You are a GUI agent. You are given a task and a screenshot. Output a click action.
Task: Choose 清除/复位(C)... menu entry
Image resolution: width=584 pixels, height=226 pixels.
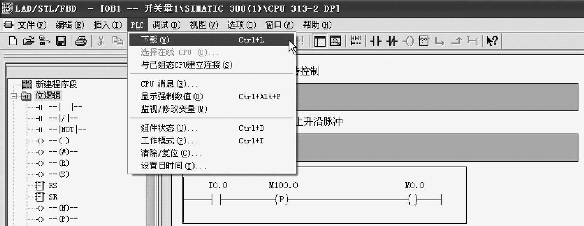pos(212,153)
